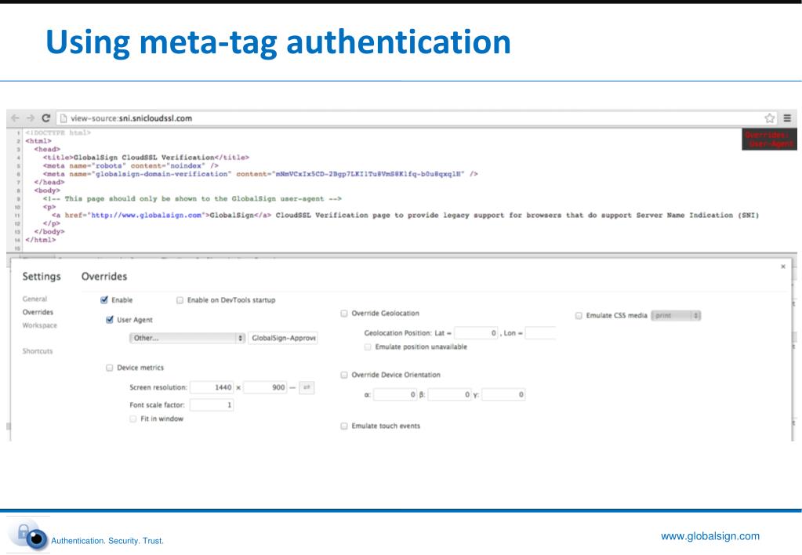The height and width of the screenshot is (555, 802).
Task: Reload the page with refresh icon
Action: point(45,118)
